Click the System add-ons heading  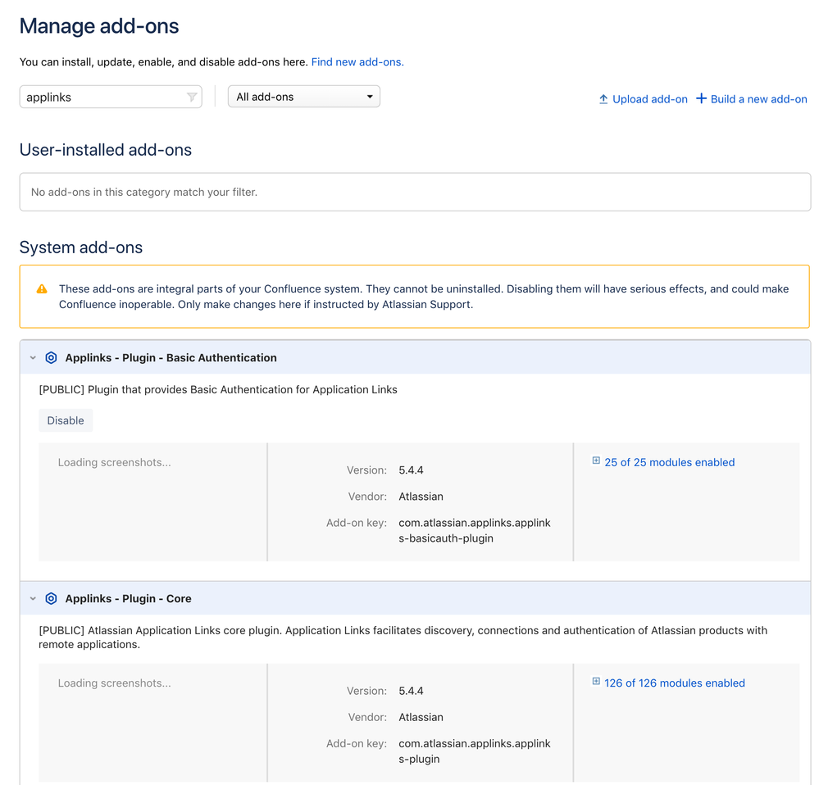pyautogui.click(x=81, y=247)
